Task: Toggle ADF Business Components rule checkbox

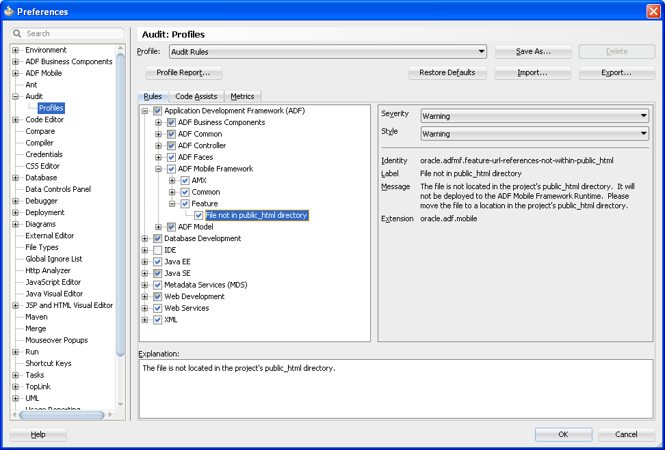Action: [171, 122]
